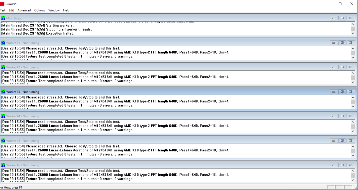Screen dimensions: 358x190
Task: Minimize the Main thread child window
Action: [x=334, y=18]
